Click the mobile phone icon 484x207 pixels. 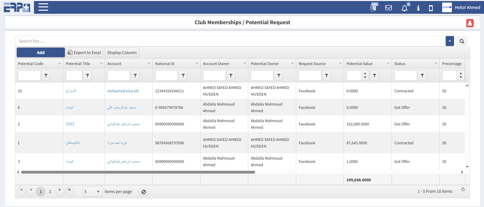pyautogui.click(x=431, y=8)
